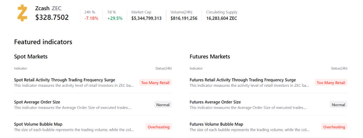The image size is (363, 138).
Task: Open the Spot Volume Bubble Map indicator
Action: pos(38,124)
